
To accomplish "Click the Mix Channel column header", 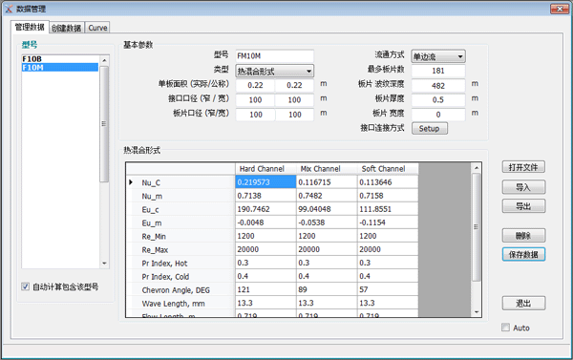I will [x=327, y=168].
